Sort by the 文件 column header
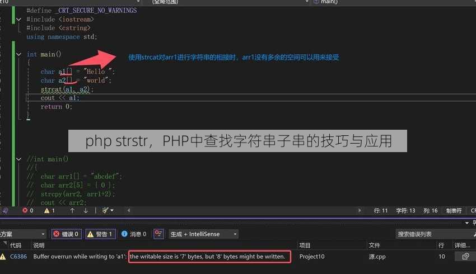 pyautogui.click(x=374, y=245)
